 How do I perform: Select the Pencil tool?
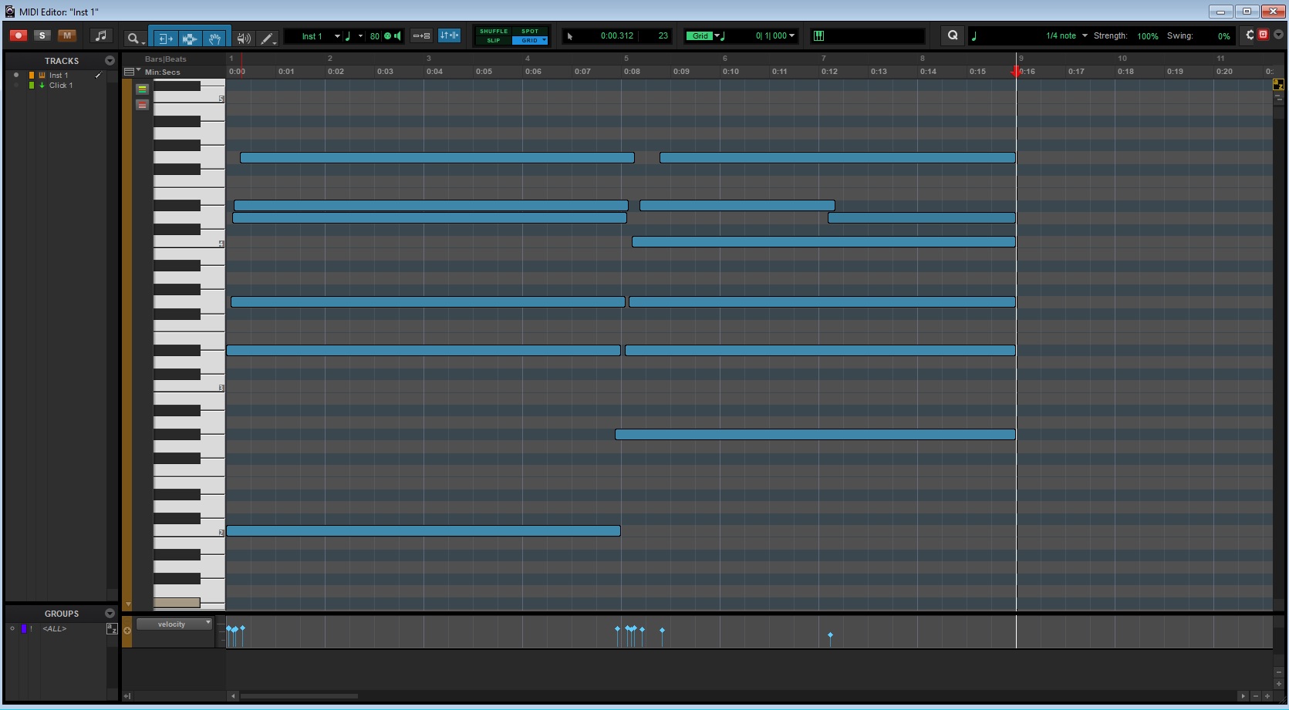click(267, 37)
